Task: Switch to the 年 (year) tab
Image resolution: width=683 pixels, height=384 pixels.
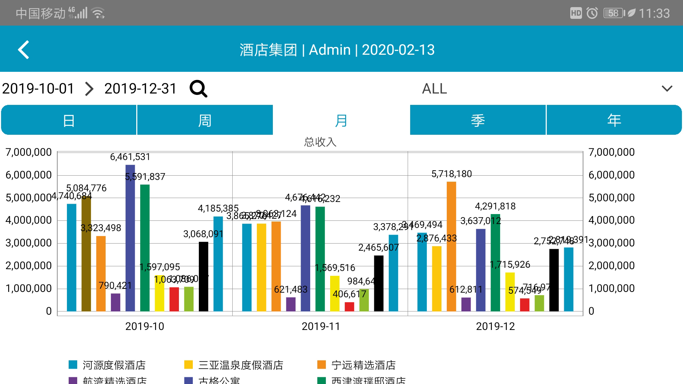Action: pyautogui.click(x=614, y=120)
